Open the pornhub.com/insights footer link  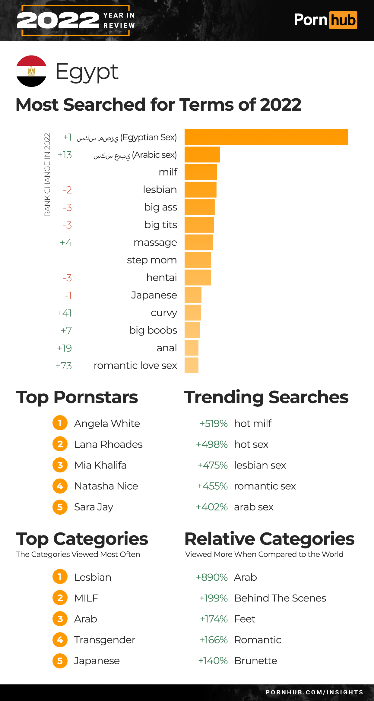click(314, 692)
